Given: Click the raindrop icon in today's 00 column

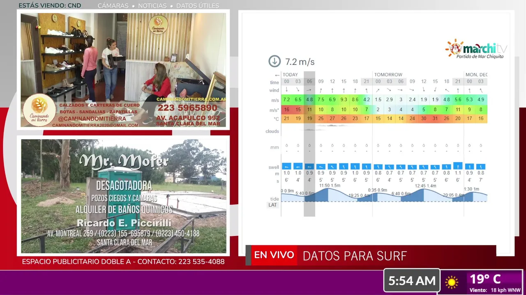Looking at the screenshot, I should coord(286,145).
